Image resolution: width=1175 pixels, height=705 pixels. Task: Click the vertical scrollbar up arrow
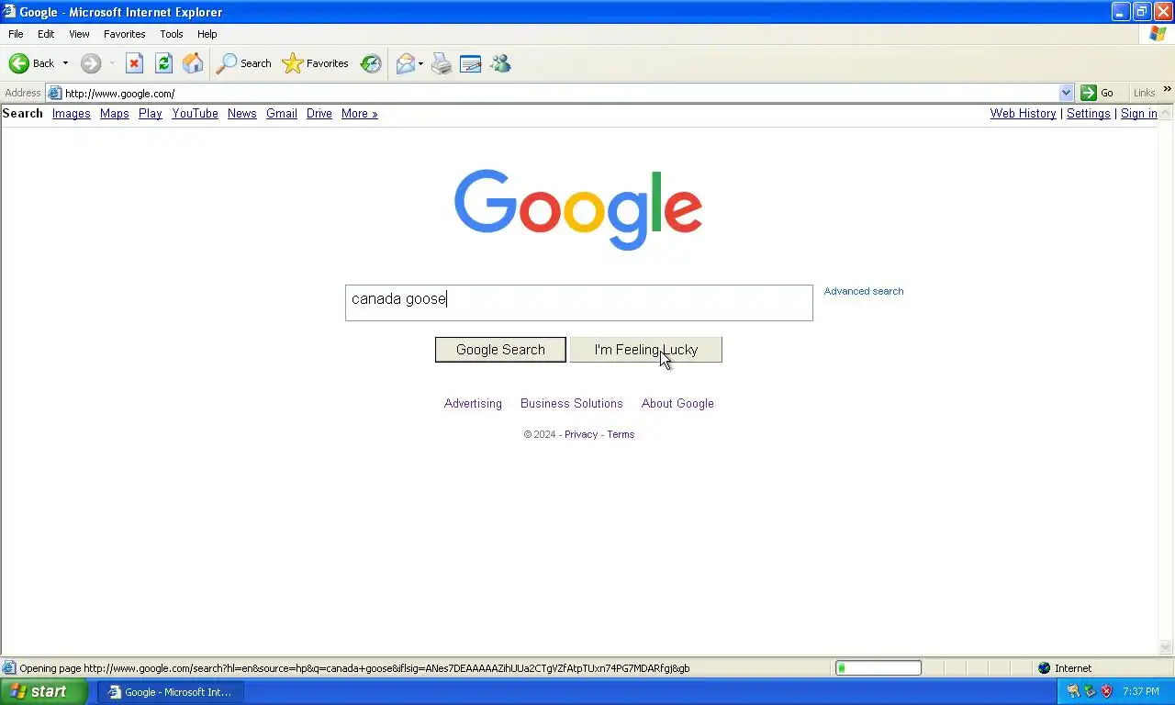tap(1166, 113)
